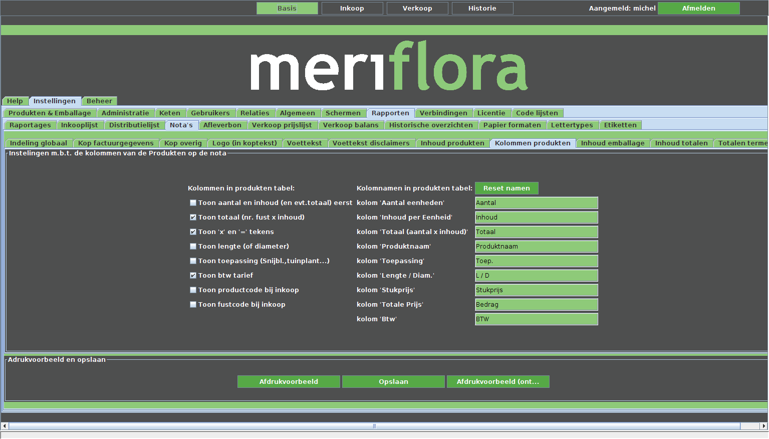Image resolution: width=769 pixels, height=439 pixels.
Task: Switch to the Inkoop module
Action: 352,9
